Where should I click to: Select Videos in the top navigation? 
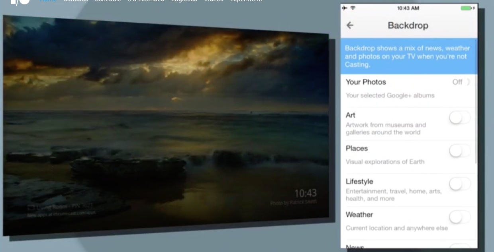coord(214,1)
